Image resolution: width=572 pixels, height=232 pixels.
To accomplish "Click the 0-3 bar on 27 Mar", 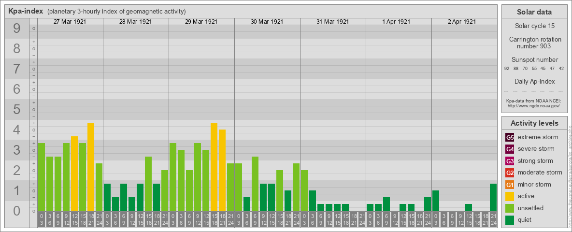I will pos(42,177).
